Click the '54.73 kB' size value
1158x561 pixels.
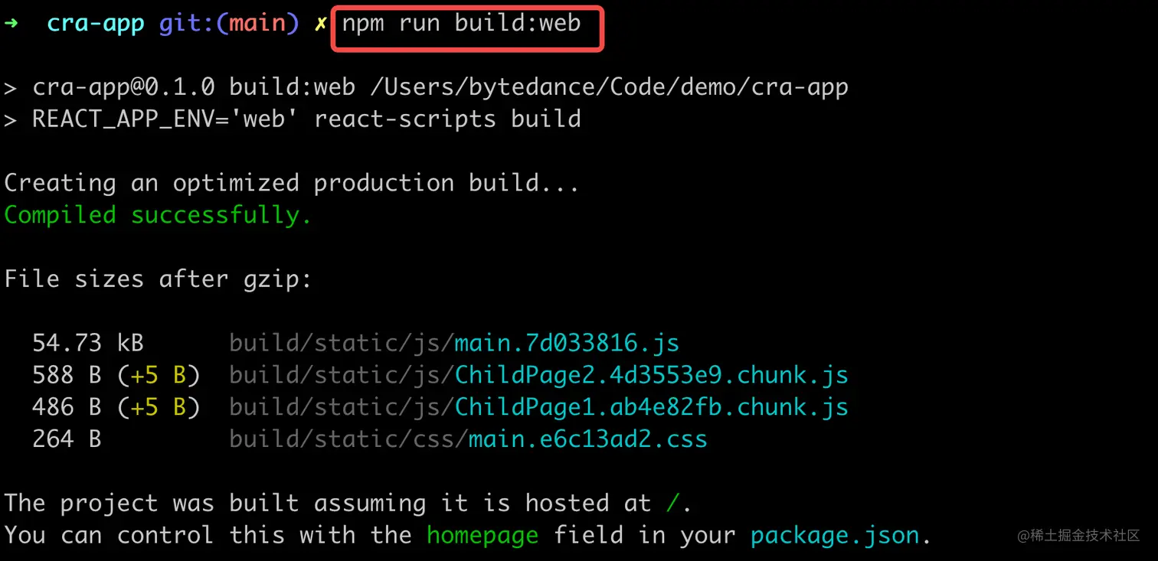(x=88, y=343)
